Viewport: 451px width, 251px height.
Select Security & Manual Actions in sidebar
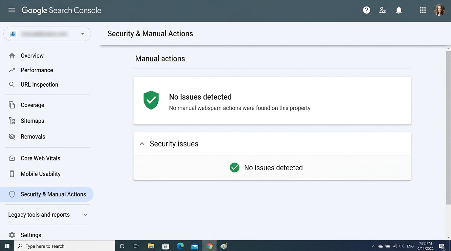[x=47, y=194]
